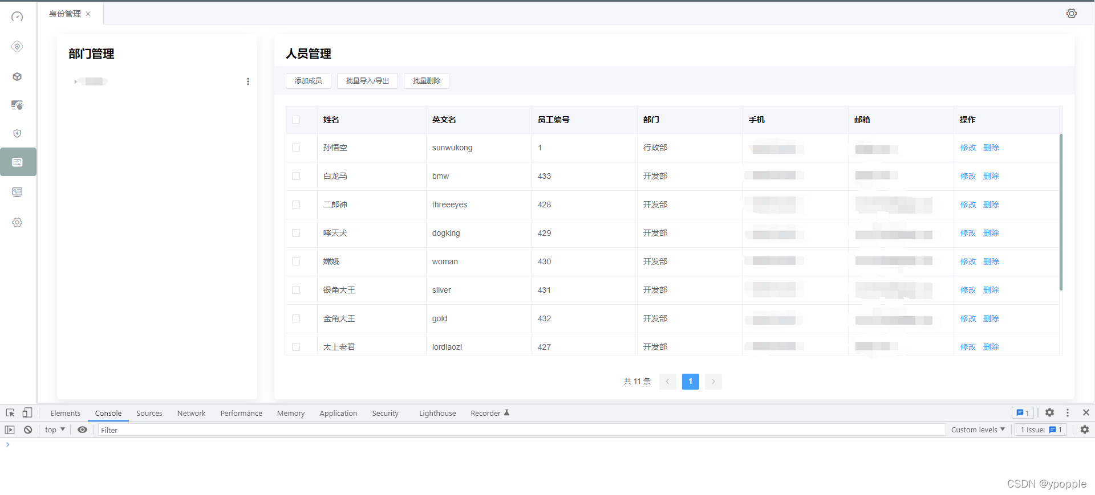This screenshot has height=495, width=1095.
Task: Click 删除 for 银角大王
Action: (x=991, y=290)
